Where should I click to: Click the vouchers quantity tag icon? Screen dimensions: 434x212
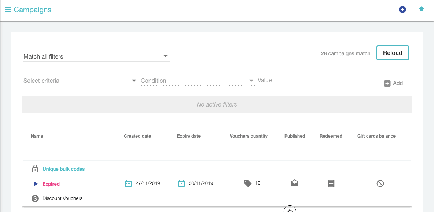[x=248, y=183]
